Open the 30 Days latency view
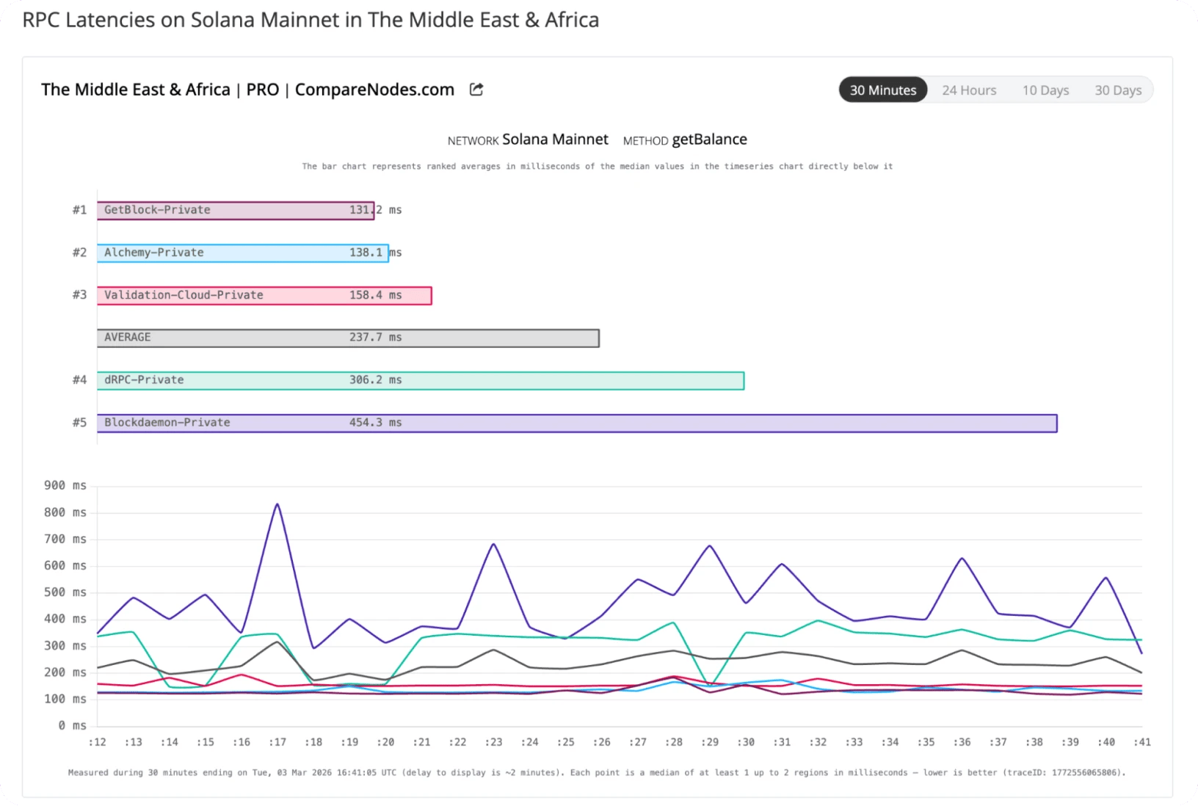The image size is (1198, 806). 1117,90
